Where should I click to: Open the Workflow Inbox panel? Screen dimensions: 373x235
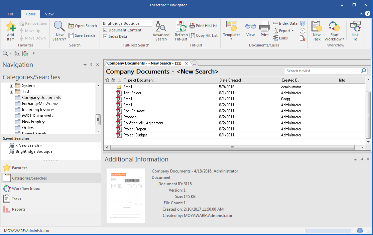coord(26,189)
